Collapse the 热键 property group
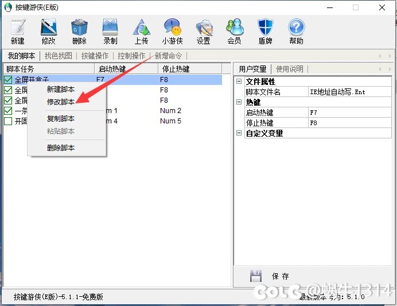The width and height of the screenshot is (397, 306). [x=239, y=102]
